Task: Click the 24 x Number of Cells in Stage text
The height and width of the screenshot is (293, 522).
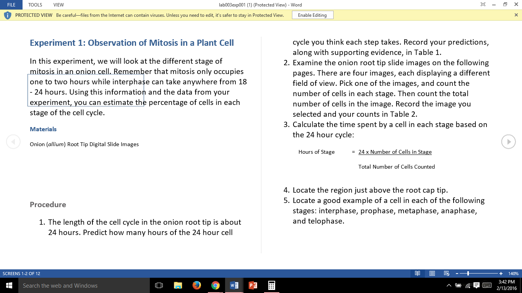Action: [395, 152]
